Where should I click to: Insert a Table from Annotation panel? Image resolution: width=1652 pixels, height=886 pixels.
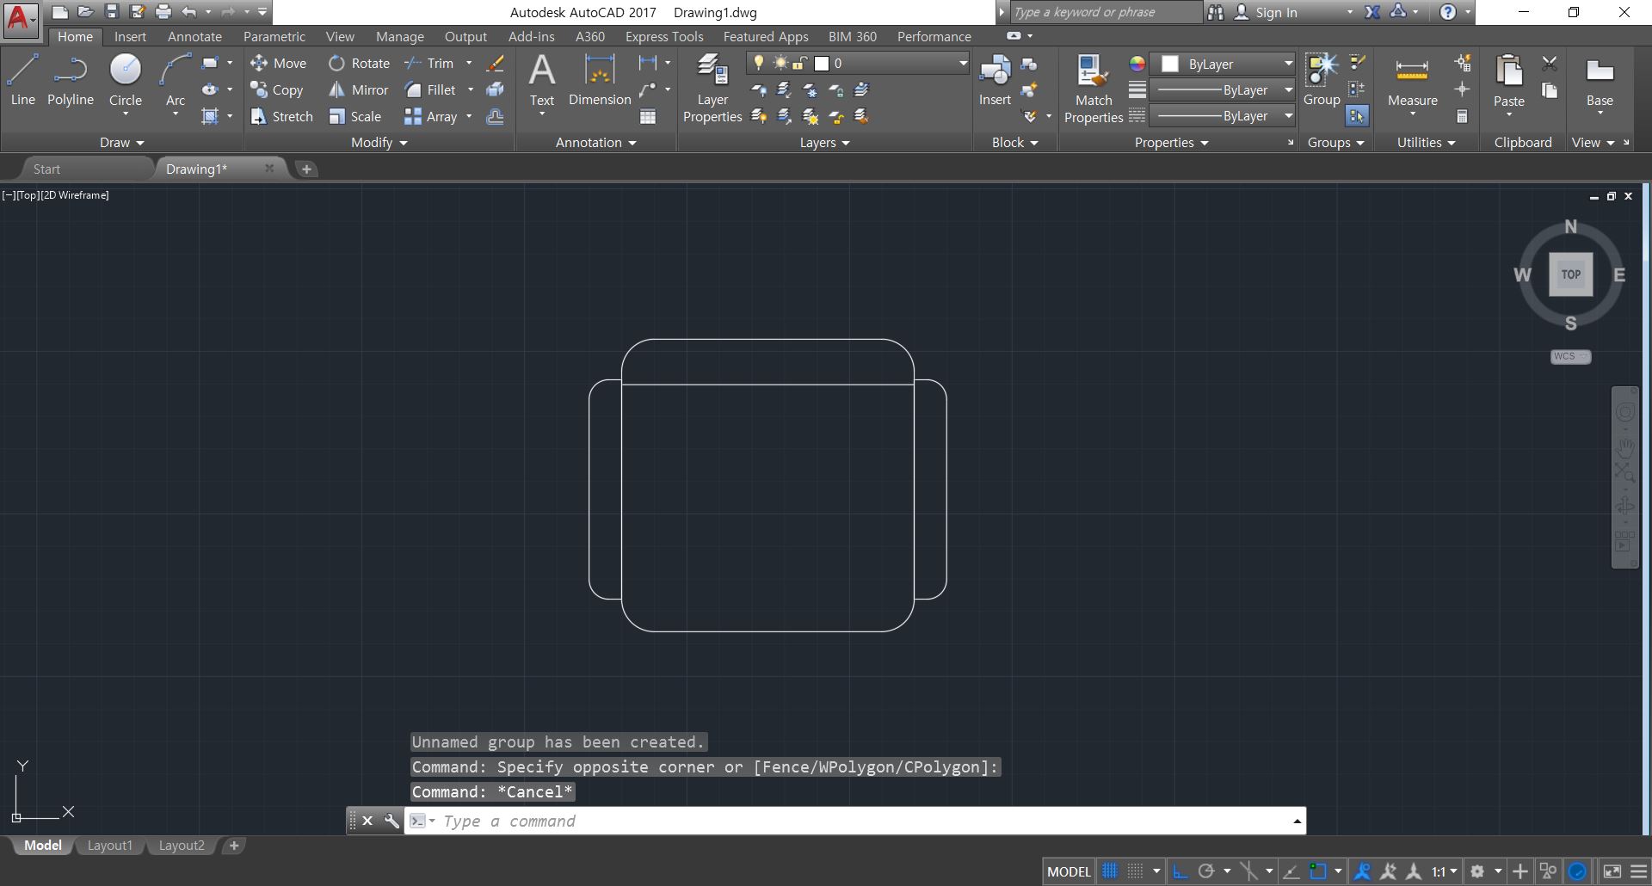(648, 116)
